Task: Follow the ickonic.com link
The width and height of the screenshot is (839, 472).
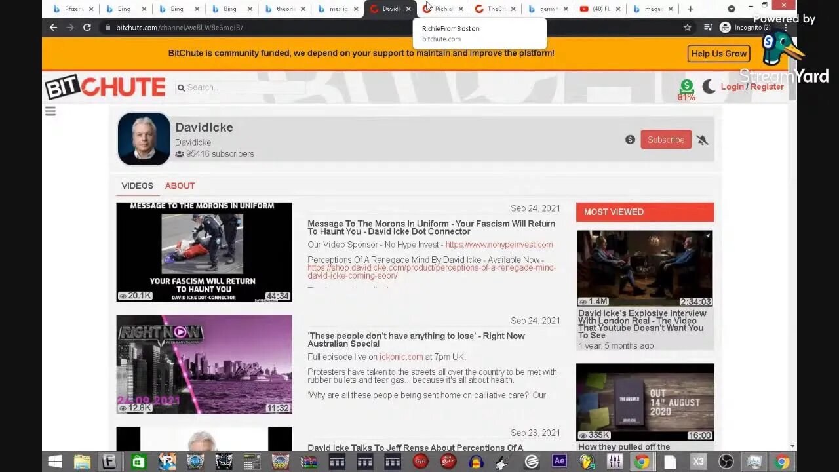Action: (401, 357)
